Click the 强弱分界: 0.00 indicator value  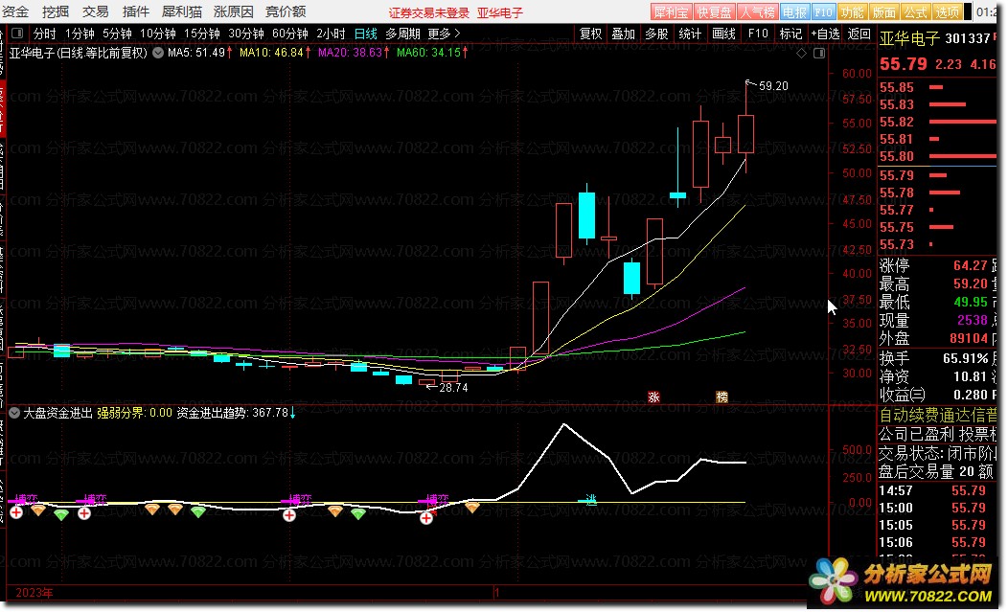click(134, 413)
